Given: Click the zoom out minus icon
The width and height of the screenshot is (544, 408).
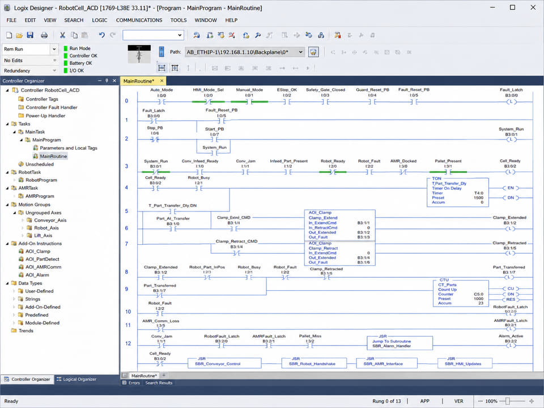Looking at the screenshot, I should click(x=481, y=401).
